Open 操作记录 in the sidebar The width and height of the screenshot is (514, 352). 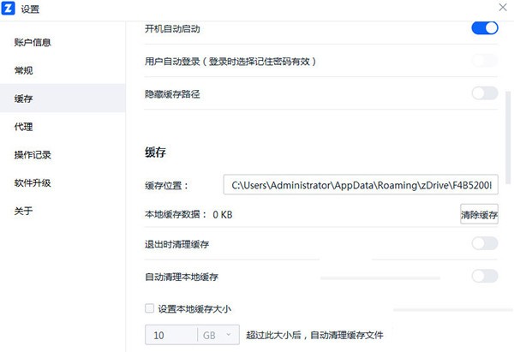click(x=33, y=155)
